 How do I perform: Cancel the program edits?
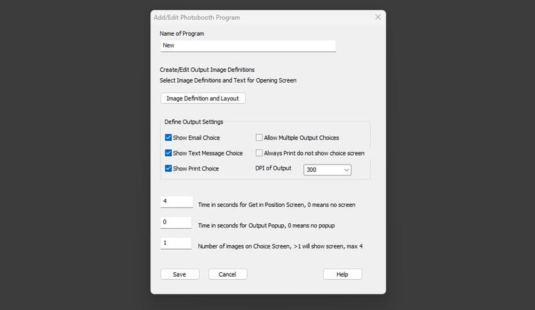click(x=227, y=274)
